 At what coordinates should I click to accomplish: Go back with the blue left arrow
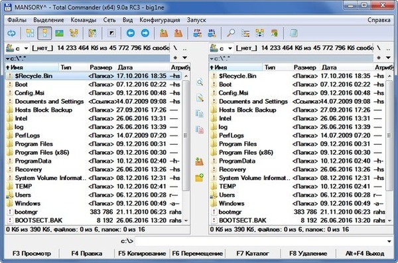click(x=131, y=33)
